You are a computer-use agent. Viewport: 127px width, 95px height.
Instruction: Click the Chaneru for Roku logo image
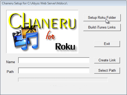[x=42, y=32]
